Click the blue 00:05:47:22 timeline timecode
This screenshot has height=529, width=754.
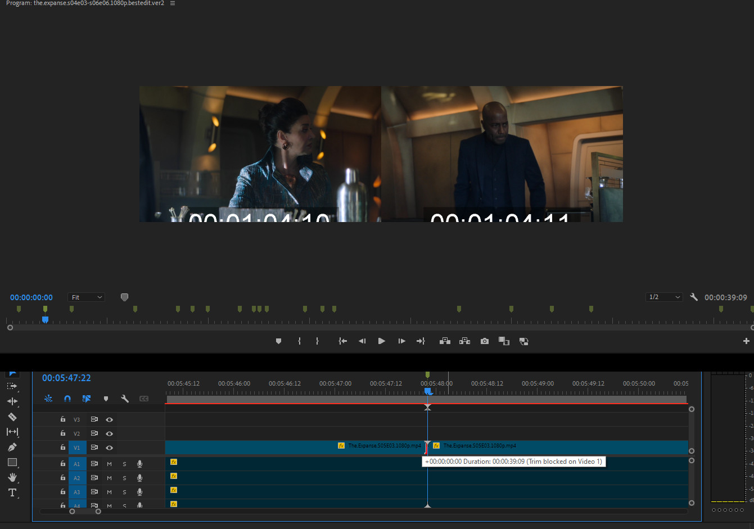66,378
